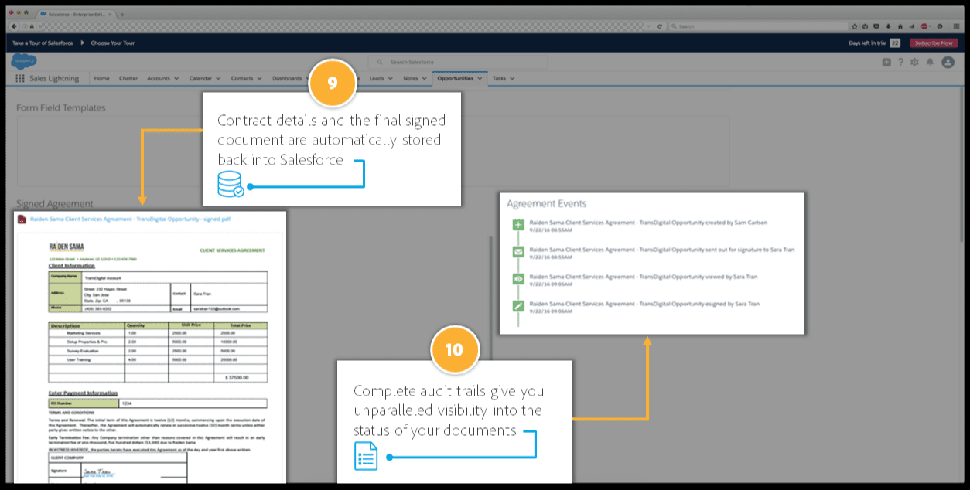Expand the Notes tab chevron
Screen dimensions: 970x490
[425, 78]
